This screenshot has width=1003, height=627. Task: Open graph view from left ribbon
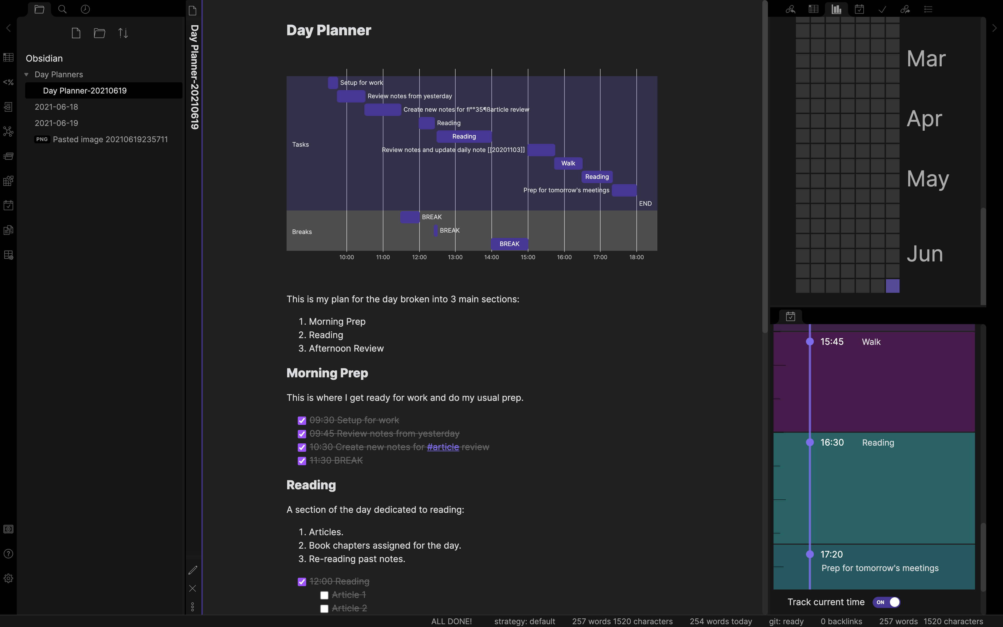pyautogui.click(x=8, y=132)
